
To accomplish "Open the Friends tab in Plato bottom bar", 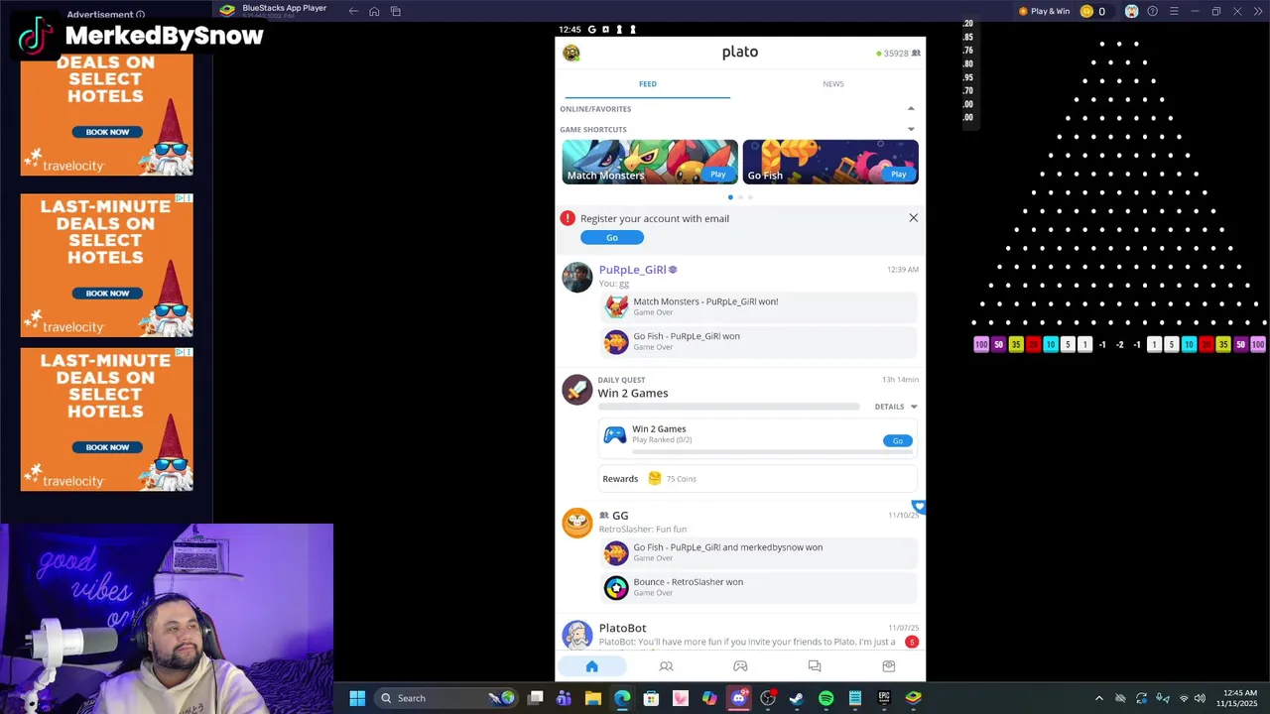I will [x=666, y=666].
